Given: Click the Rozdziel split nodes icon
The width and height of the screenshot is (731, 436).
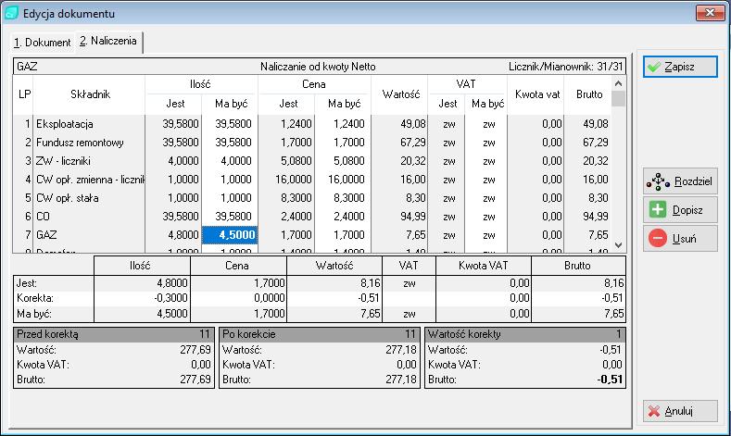Looking at the screenshot, I should pos(657,181).
